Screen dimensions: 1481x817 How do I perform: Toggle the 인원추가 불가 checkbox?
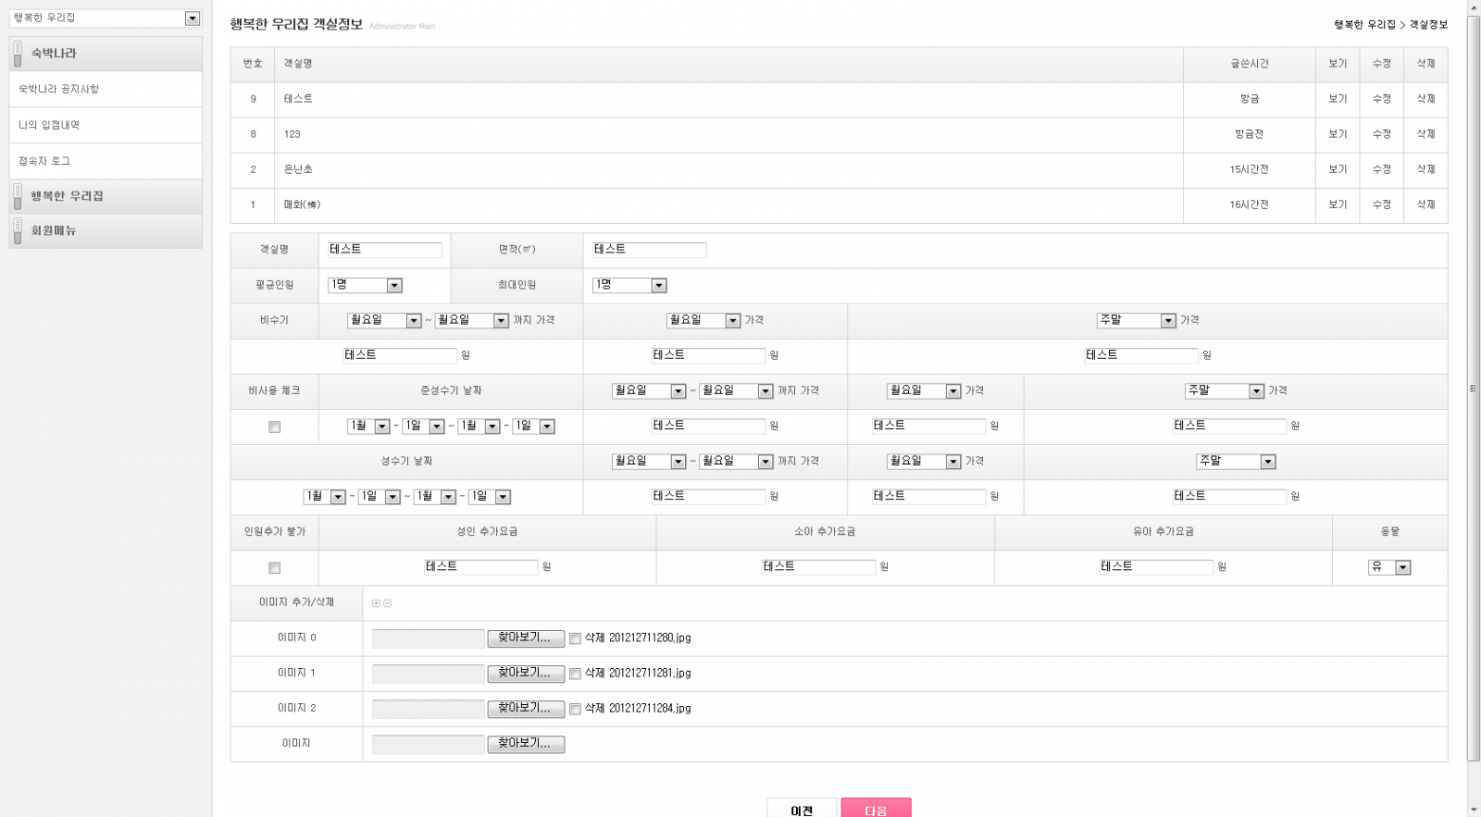point(274,568)
